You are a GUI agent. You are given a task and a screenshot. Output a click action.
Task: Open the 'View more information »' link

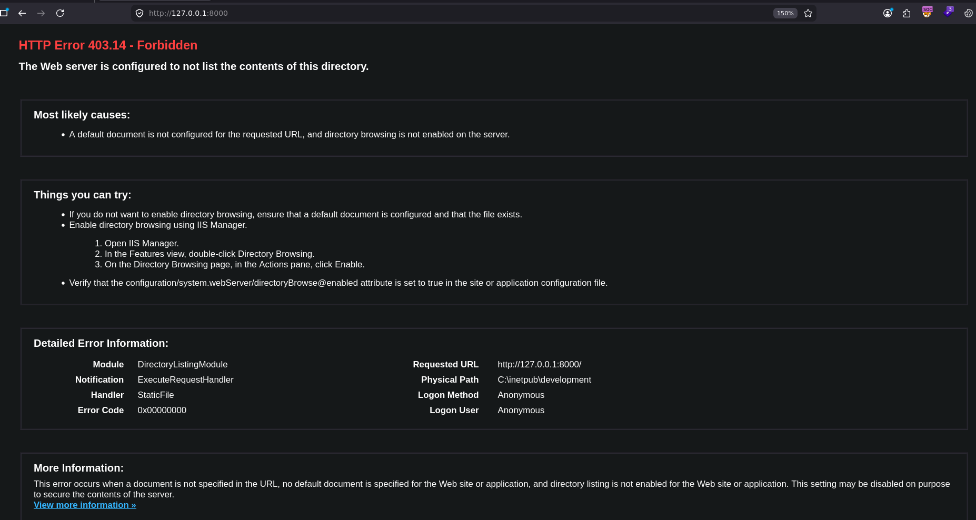pyautogui.click(x=85, y=505)
